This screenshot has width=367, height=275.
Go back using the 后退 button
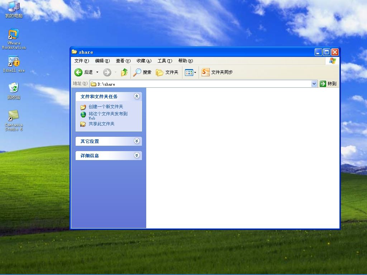click(x=84, y=72)
